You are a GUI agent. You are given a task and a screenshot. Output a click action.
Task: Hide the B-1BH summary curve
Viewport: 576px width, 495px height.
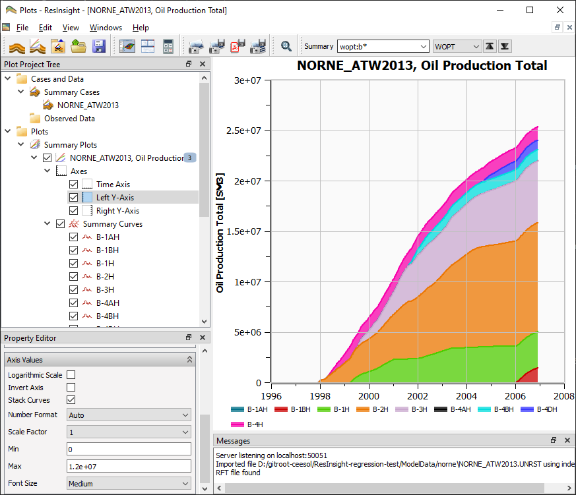pyautogui.click(x=73, y=250)
